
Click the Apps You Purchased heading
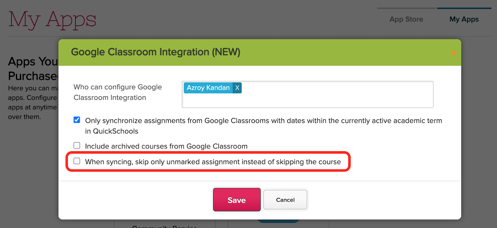[33, 69]
